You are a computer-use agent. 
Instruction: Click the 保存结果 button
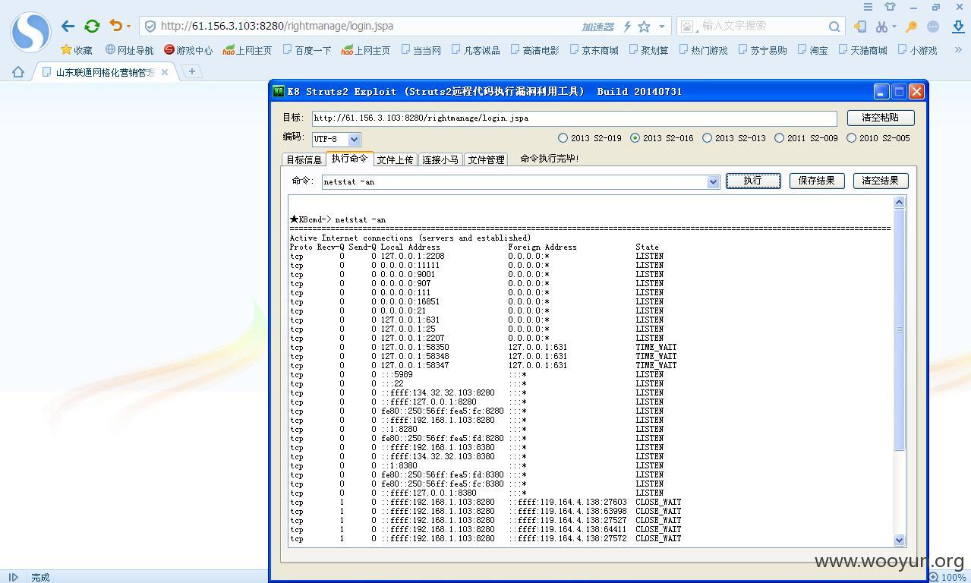tap(817, 181)
